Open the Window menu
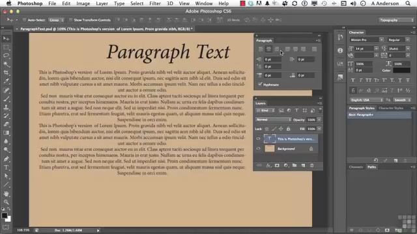 click(204, 3)
